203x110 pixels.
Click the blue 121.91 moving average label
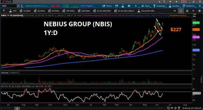point(196,50)
